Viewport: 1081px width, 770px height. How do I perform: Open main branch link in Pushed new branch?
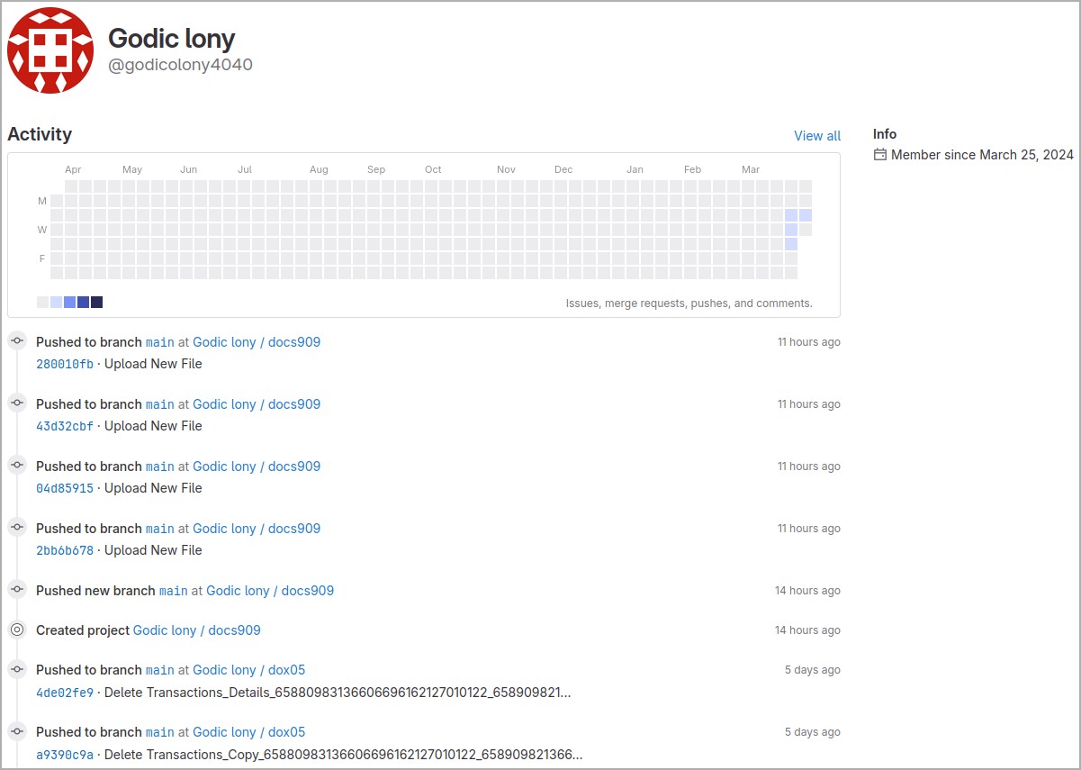point(173,592)
